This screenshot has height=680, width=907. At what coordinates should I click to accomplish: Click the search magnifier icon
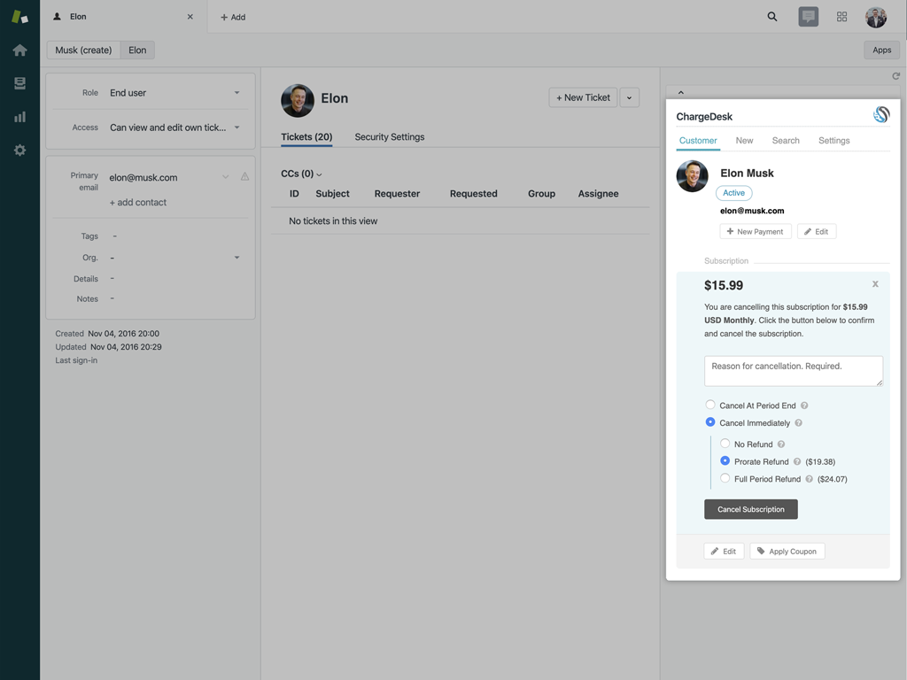(772, 17)
